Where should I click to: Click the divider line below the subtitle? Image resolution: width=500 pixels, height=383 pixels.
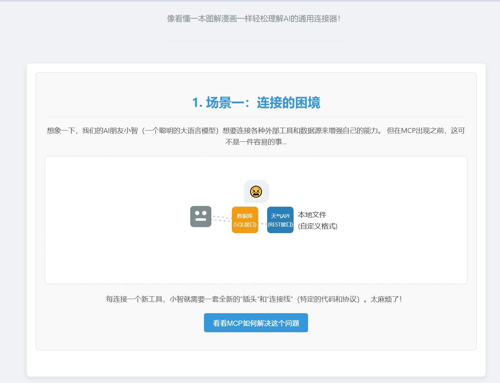[256, 41]
